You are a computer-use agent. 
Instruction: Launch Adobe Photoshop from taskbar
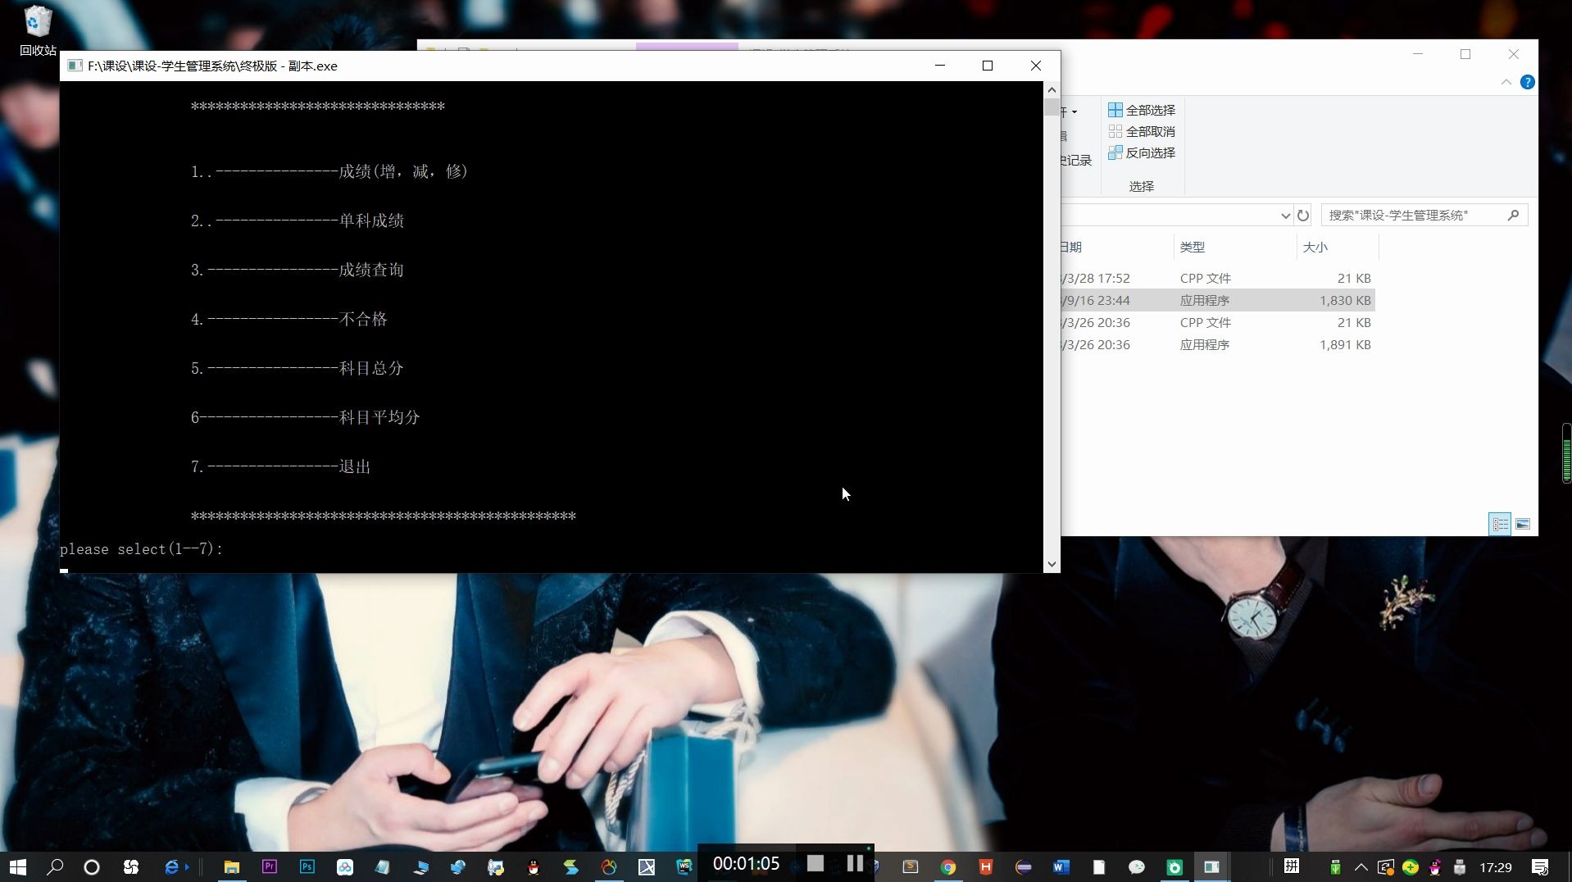[x=307, y=866]
